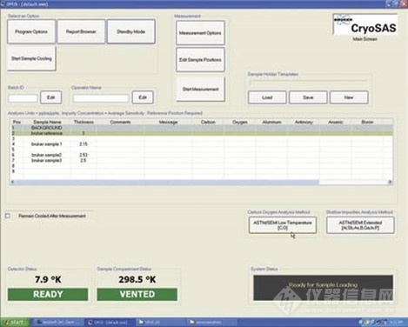Click Edit next to Batch ID
The image size is (408, 327).
50,97
